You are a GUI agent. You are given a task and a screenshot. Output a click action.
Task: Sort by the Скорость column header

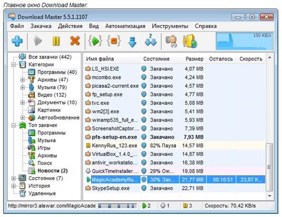(250, 59)
